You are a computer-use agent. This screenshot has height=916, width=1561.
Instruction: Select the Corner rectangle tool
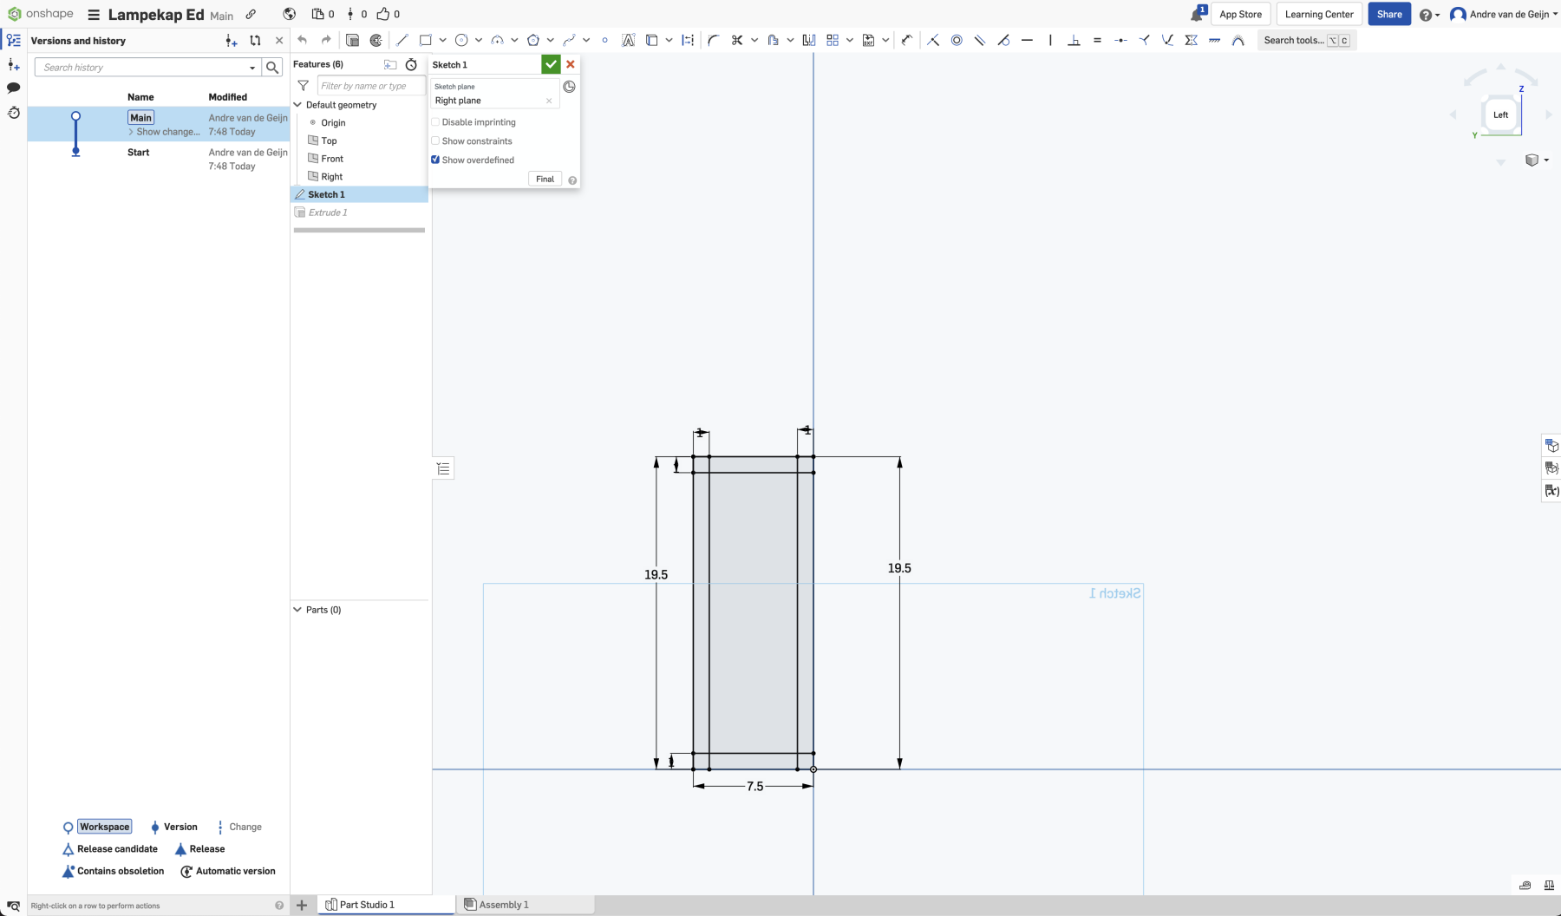point(425,40)
